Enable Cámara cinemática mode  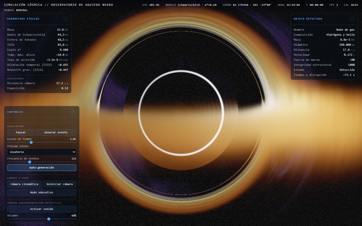[x=24, y=184]
